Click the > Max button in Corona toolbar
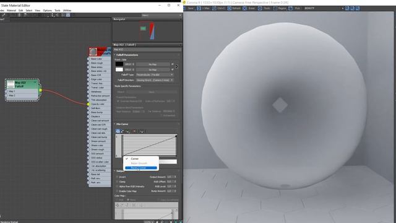The image size is (396, 223). (204, 8)
